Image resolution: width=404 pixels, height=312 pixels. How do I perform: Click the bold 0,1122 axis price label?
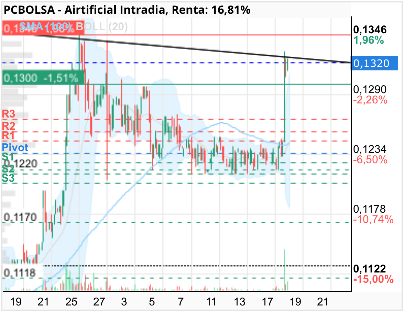(370, 269)
